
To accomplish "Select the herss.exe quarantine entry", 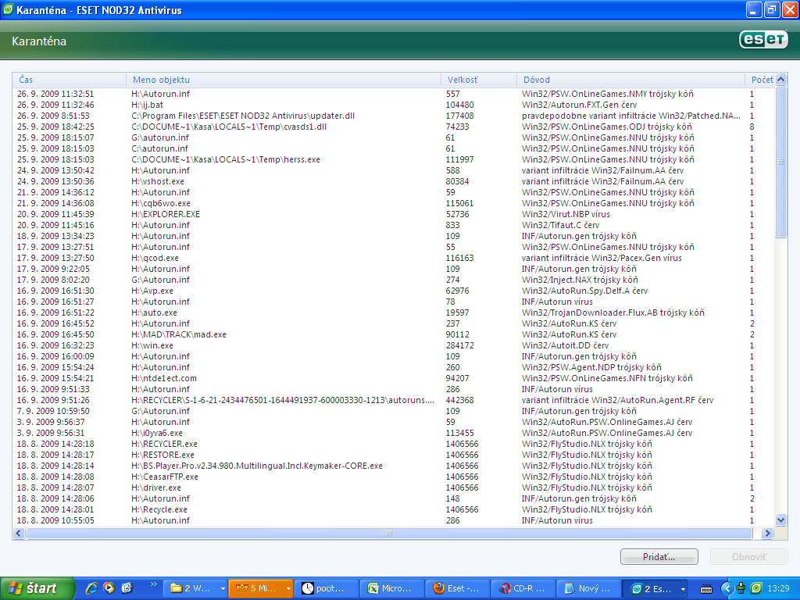I will (x=394, y=159).
